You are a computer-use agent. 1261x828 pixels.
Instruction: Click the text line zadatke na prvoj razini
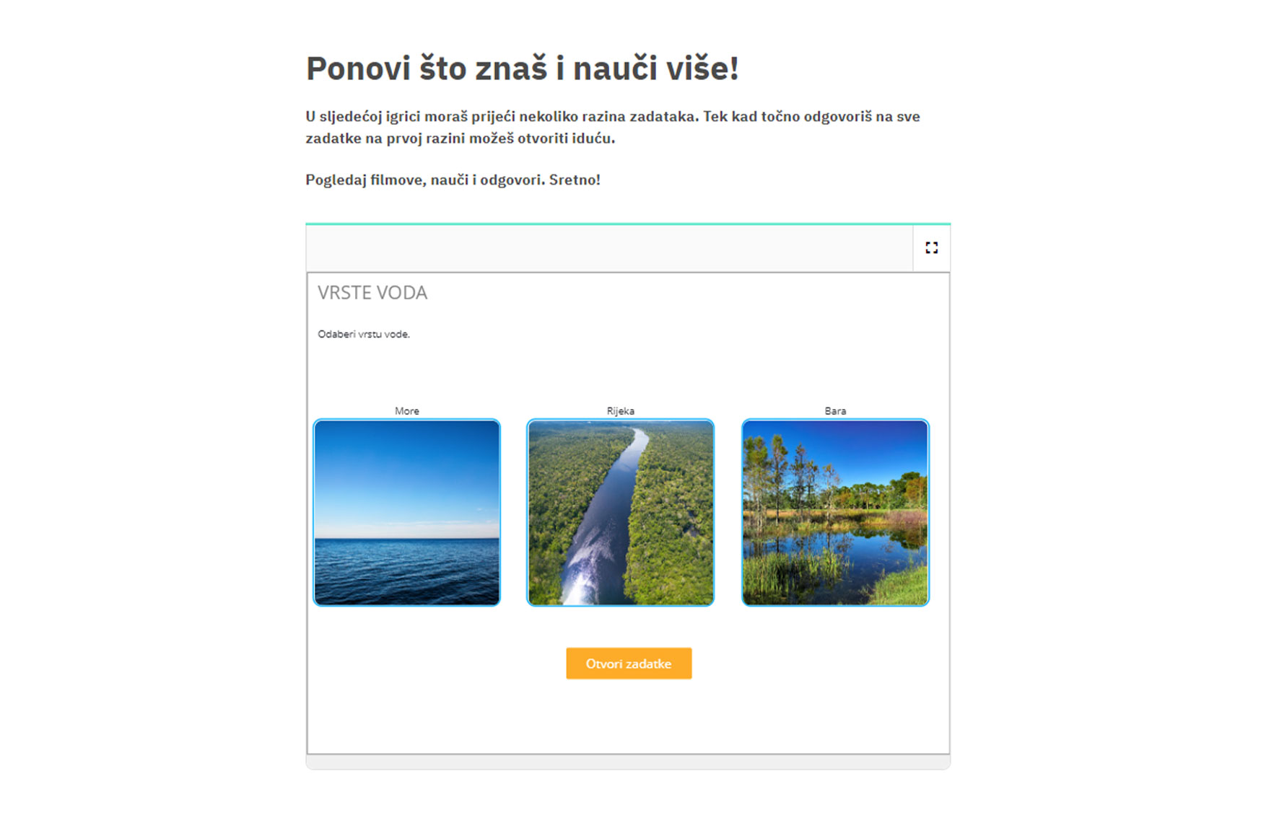click(460, 138)
